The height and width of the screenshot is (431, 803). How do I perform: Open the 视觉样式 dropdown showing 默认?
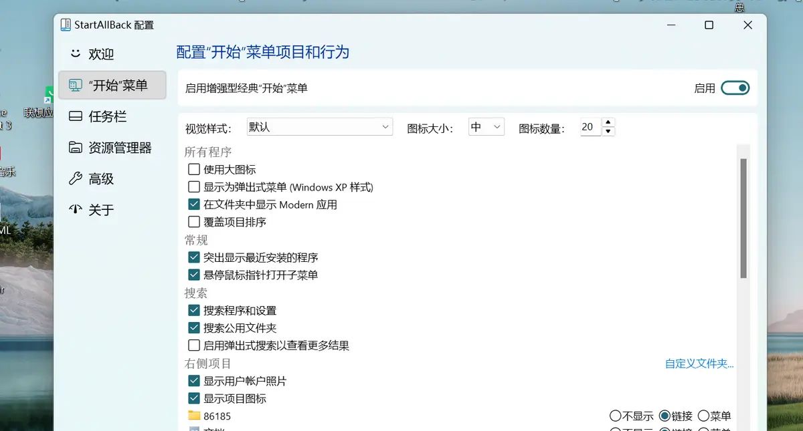319,126
